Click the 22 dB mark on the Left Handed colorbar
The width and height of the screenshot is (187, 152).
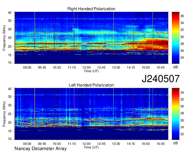(182, 134)
